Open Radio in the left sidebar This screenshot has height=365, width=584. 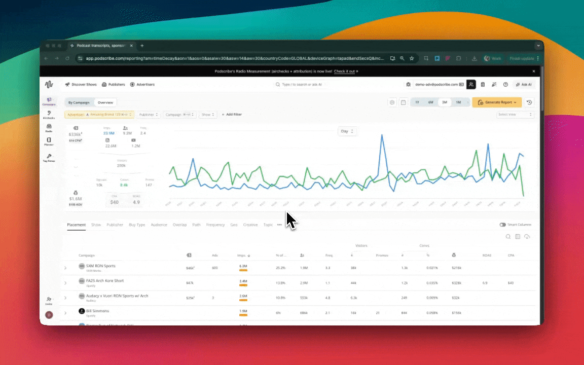coord(49,128)
